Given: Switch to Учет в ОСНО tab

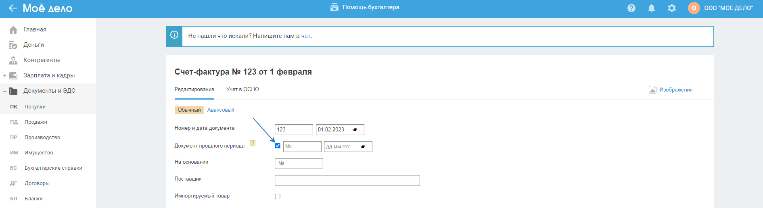Looking at the screenshot, I should [x=242, y=89].
